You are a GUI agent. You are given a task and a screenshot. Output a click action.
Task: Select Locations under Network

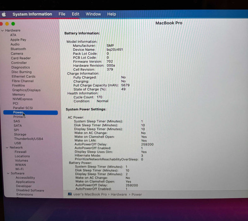point(22,156)
